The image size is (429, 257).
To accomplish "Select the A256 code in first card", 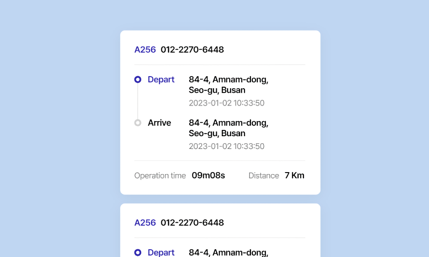I will [145, 50].
